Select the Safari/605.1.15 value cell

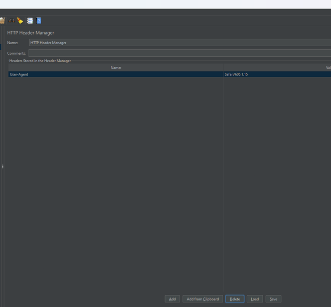(277, 74)
